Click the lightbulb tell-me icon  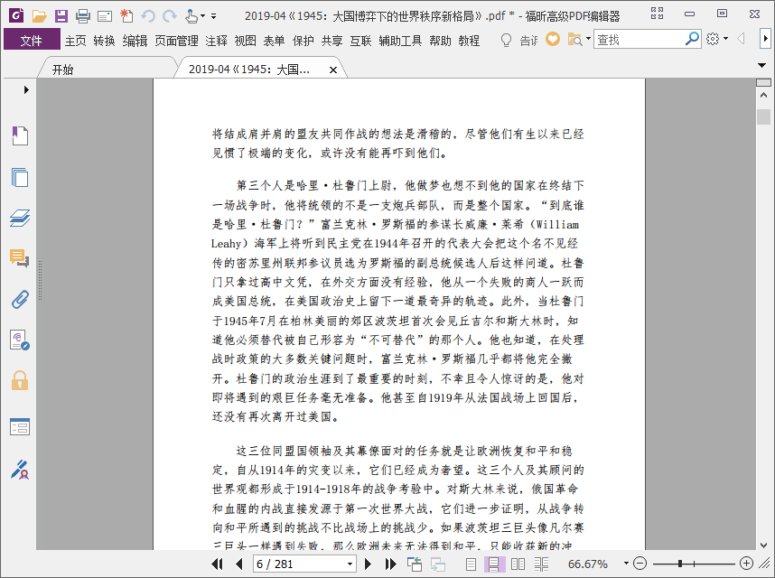pos(506,40)
